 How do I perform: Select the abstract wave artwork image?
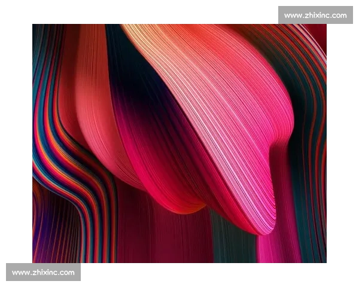pyautogui.click(x=180, y=143)
